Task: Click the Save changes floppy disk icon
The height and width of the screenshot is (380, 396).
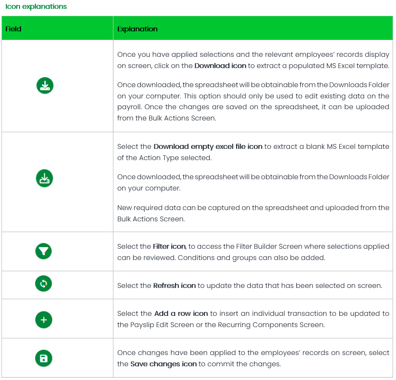Action: (x=44, y=358)
